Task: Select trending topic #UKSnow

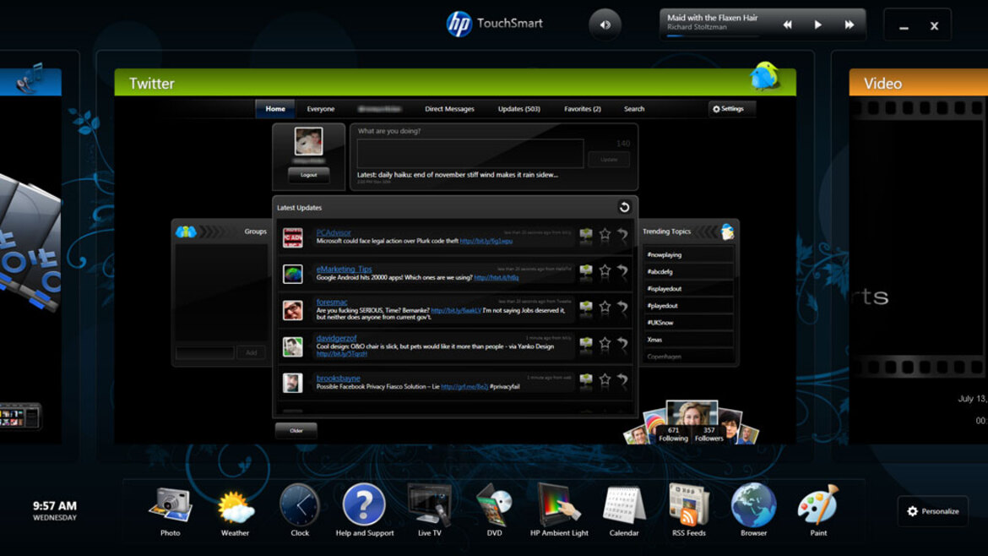Action: (x=689, y=323)
